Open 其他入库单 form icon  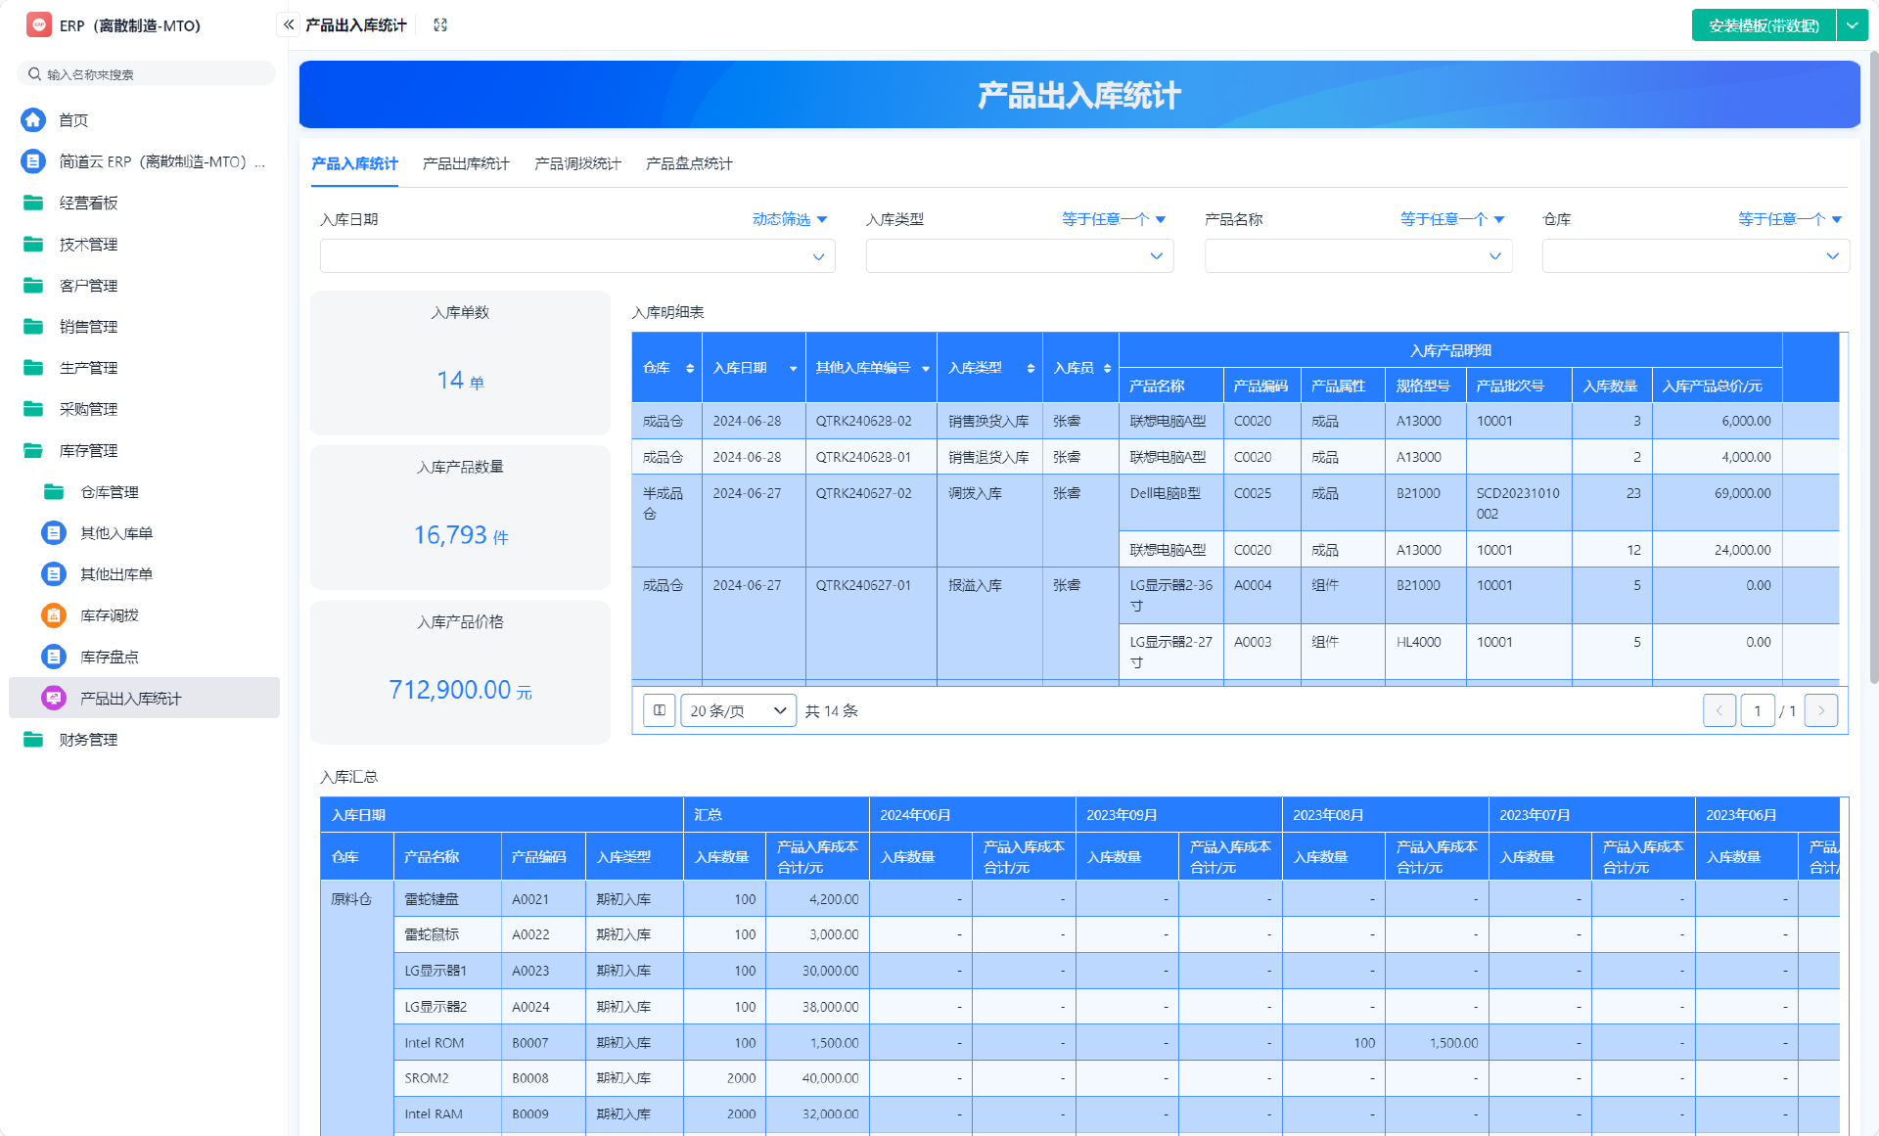[x=54, y=533]
